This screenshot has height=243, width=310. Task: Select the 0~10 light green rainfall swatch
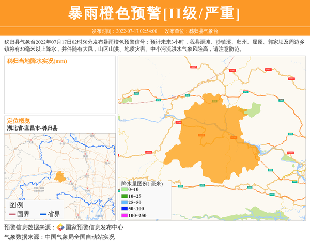[125, 190]
